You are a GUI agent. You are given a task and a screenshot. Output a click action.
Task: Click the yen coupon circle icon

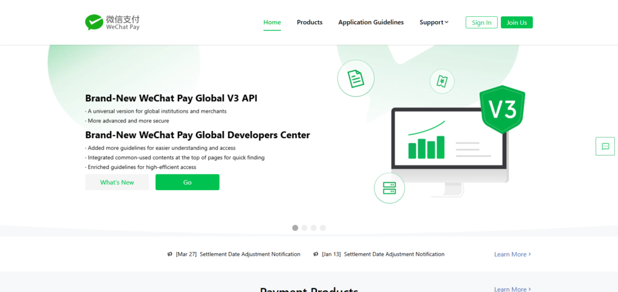(442, 81)
